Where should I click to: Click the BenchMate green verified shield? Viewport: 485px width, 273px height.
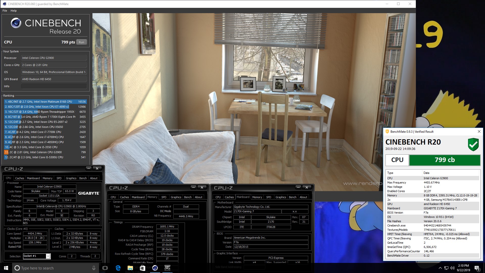tap(473, 144)
